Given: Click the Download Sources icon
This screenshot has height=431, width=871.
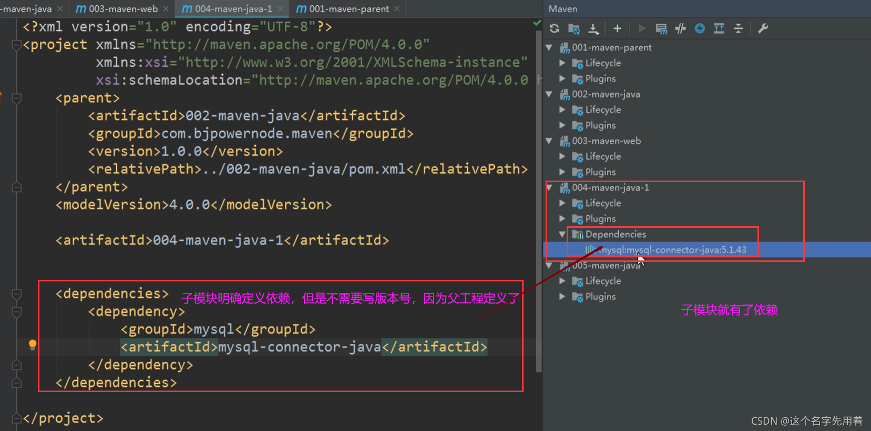Looking at the screenshot, I should coord(593,28).
